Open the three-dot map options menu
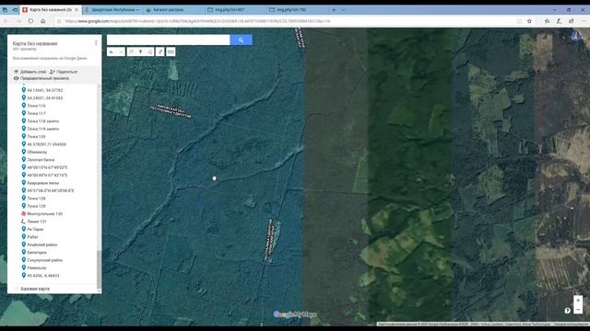 coord(96,43)
